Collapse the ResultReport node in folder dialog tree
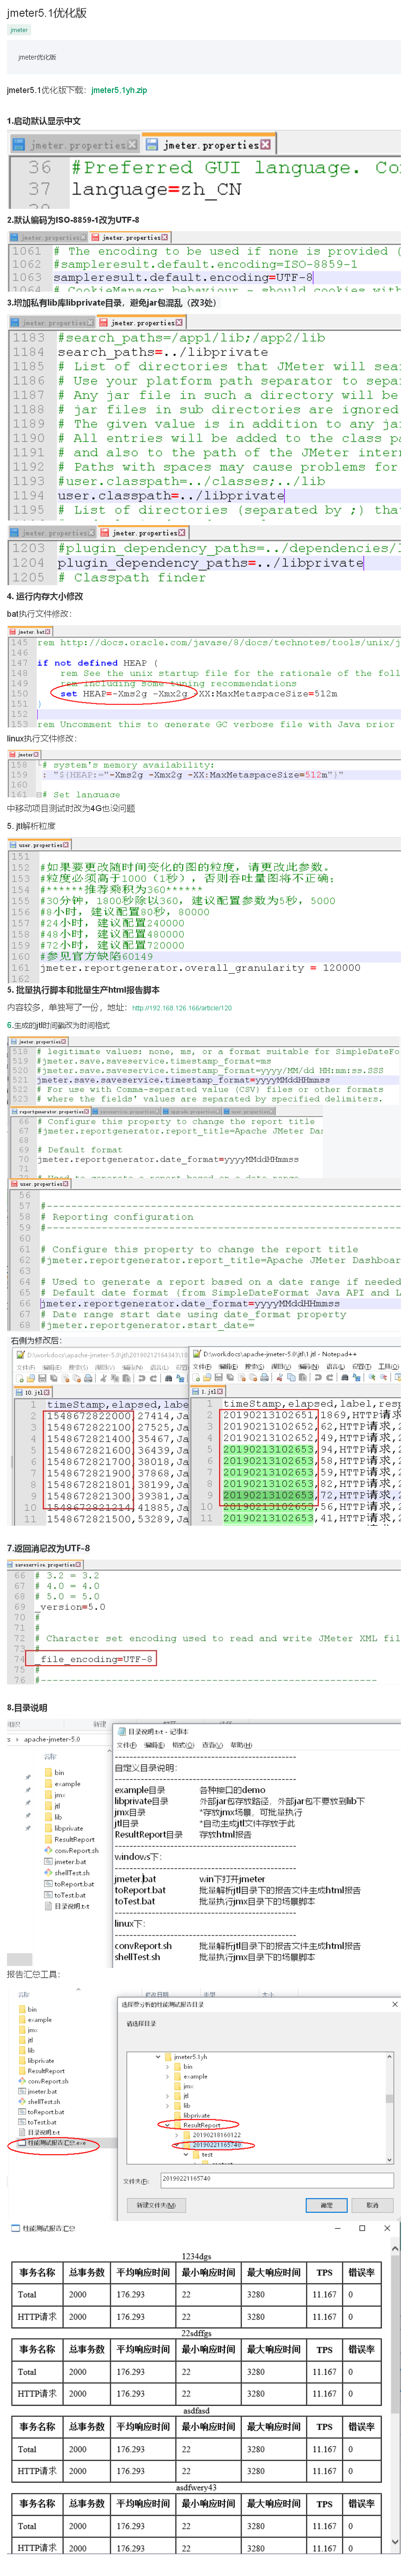This screenshot has width=413, height=2576. [168, 2125]
